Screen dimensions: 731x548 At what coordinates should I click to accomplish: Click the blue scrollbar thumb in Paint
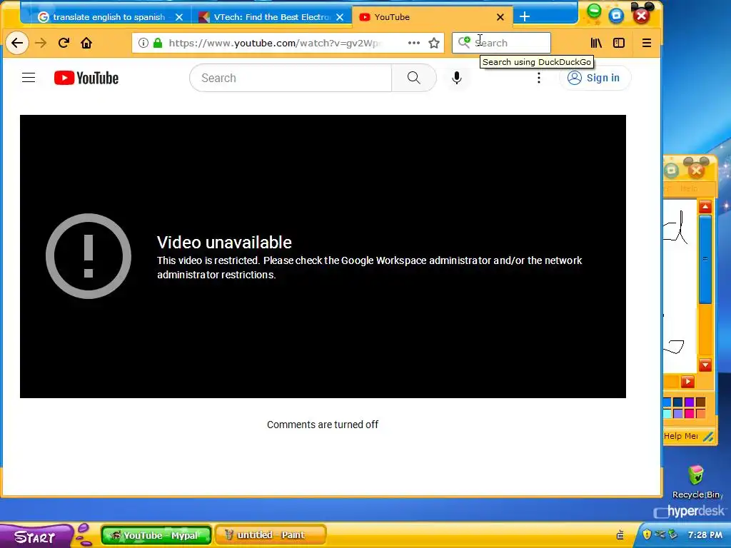[705, 259]
